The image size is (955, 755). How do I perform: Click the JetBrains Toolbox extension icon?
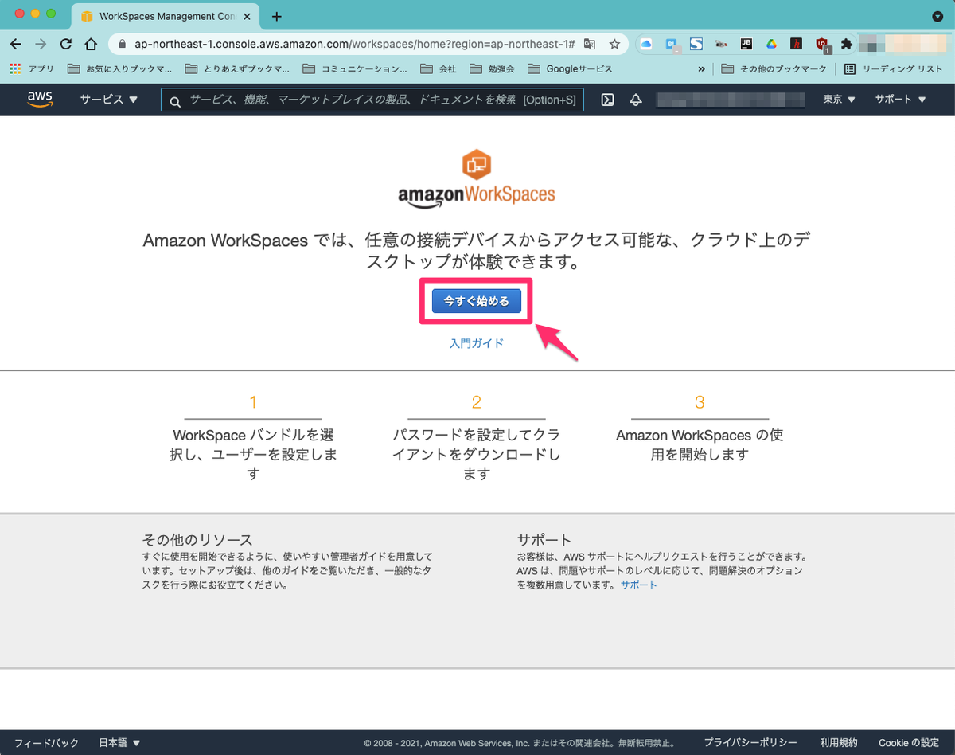746,45
